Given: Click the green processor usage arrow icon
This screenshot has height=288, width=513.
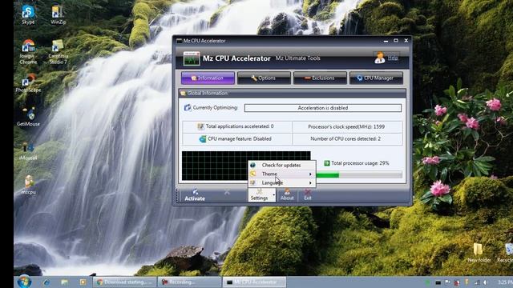Looking at the screenshot, I should point(326,163).
